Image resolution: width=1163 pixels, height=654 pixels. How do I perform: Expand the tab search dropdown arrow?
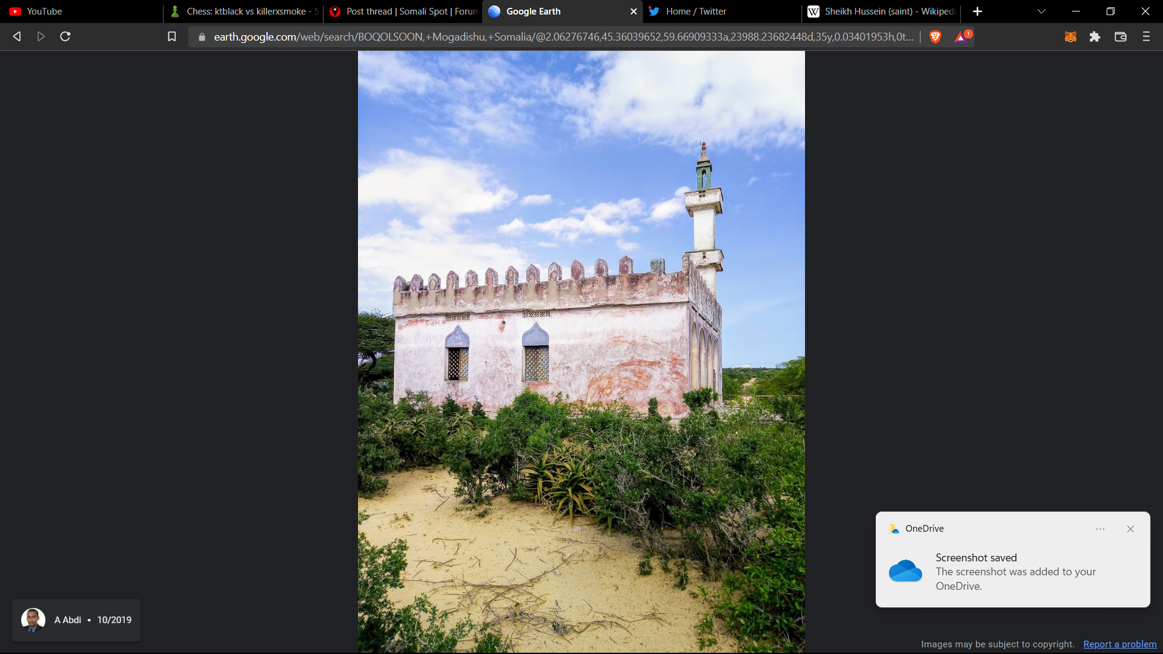point(1041,12)
